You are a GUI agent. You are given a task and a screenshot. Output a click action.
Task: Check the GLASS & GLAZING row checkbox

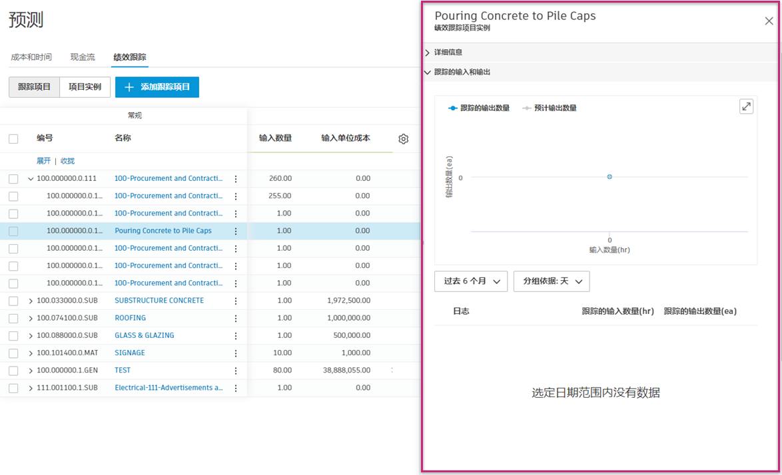tap(13, 335)
